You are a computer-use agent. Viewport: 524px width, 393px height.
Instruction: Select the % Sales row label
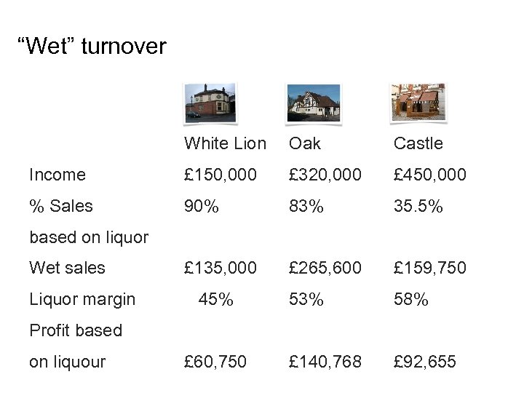point(61,206)
